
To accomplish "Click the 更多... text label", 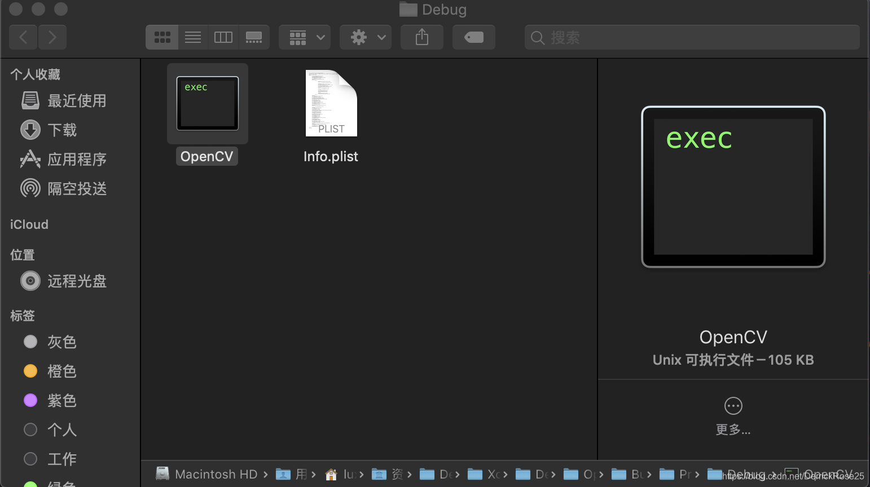I will click(733, 430).
